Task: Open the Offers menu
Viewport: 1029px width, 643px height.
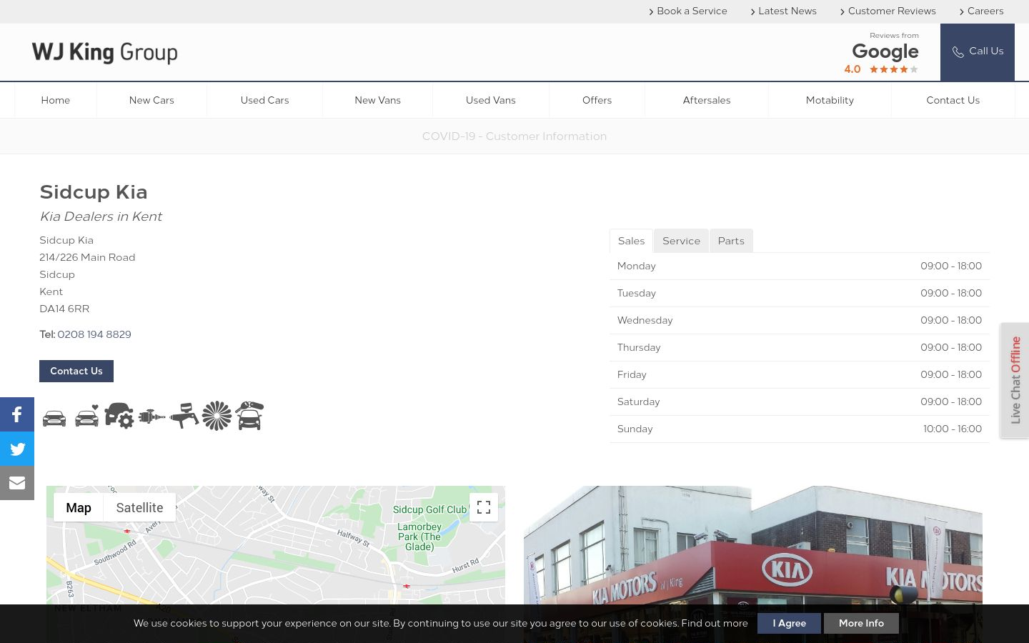Action: 597,100
